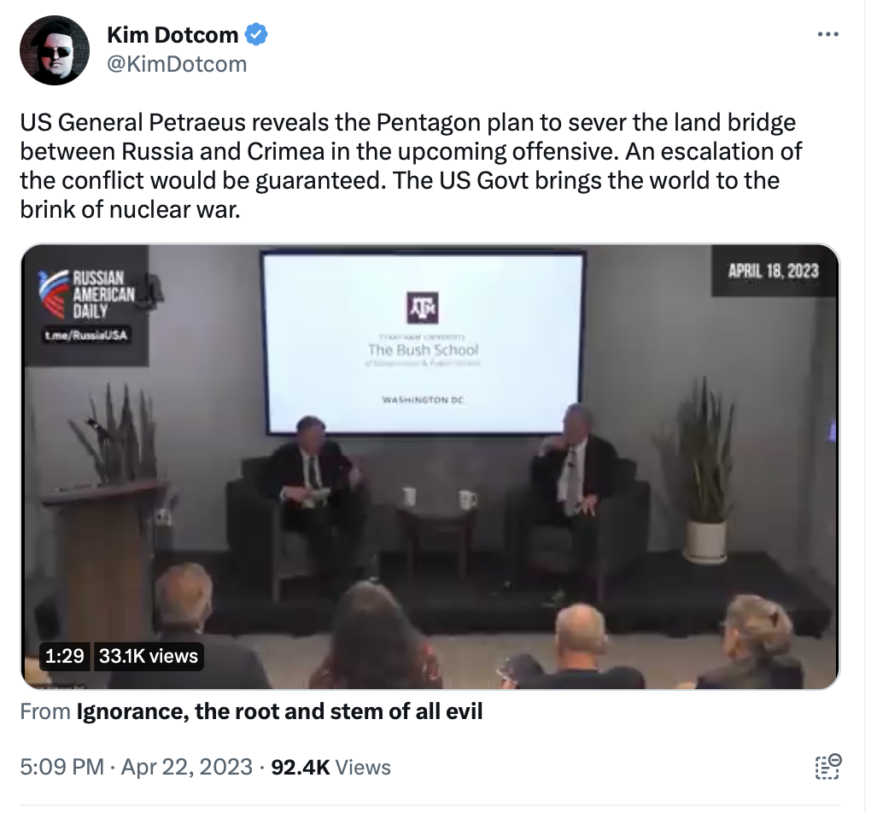Click the tweet text about General Petraeus

(x=411, y=166)
